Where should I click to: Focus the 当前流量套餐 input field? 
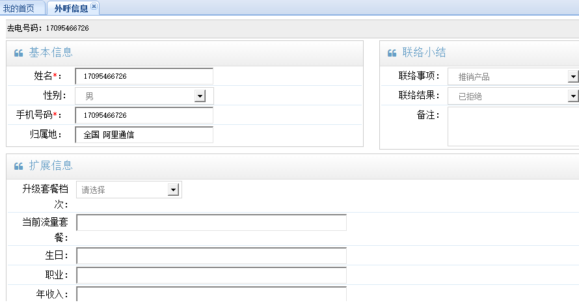tap(211, 223)
